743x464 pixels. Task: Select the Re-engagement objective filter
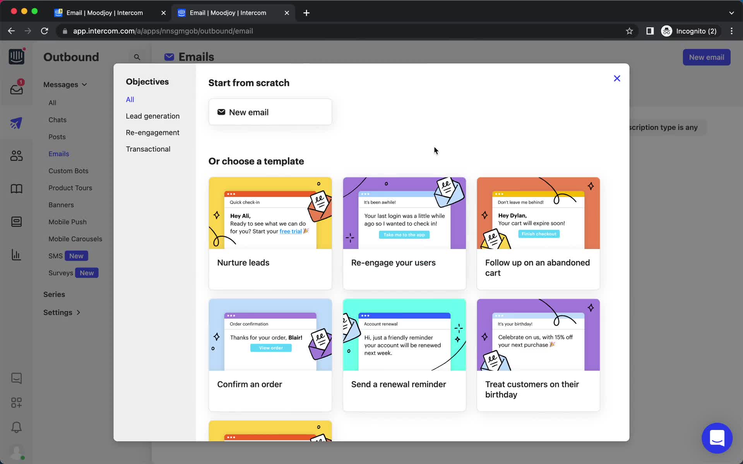pyautogui.click(x=153, y=132)
